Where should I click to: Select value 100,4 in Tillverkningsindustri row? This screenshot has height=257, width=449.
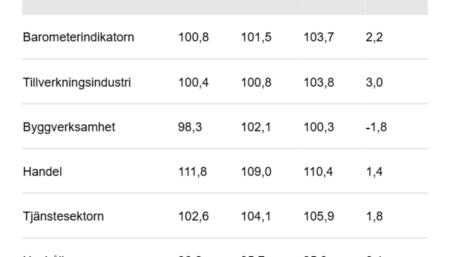(x=193, y=82)
